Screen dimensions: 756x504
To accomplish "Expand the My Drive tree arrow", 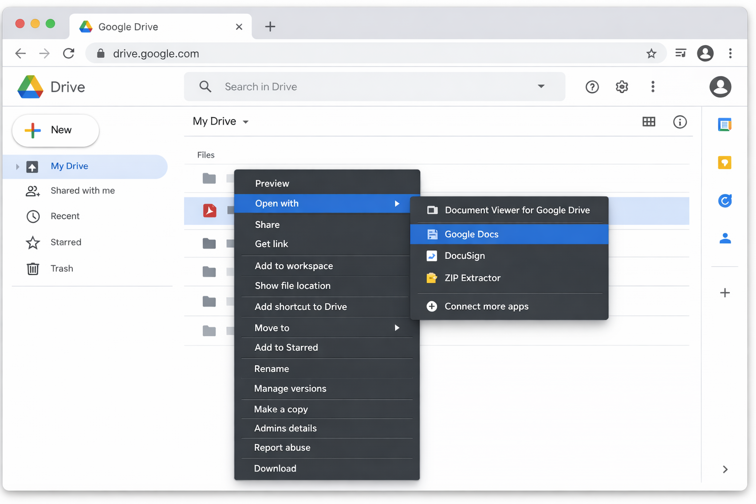I will pos(17,167).
